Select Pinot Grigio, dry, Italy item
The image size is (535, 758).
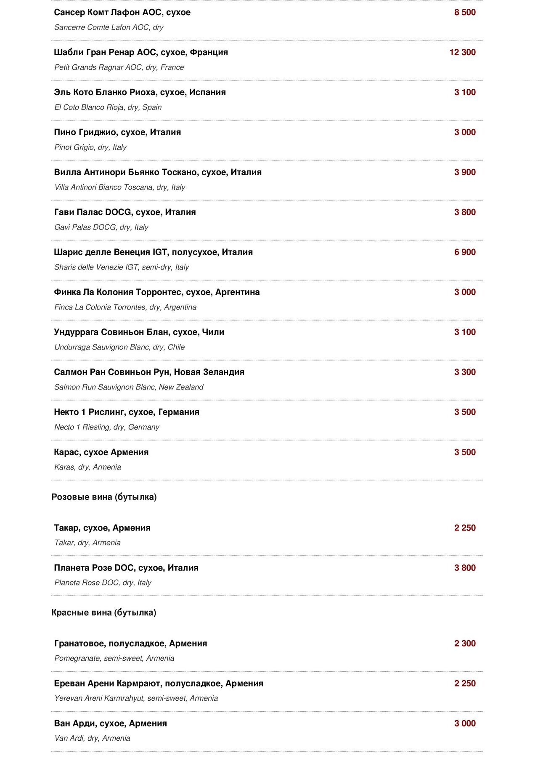(x=267, y=140)
